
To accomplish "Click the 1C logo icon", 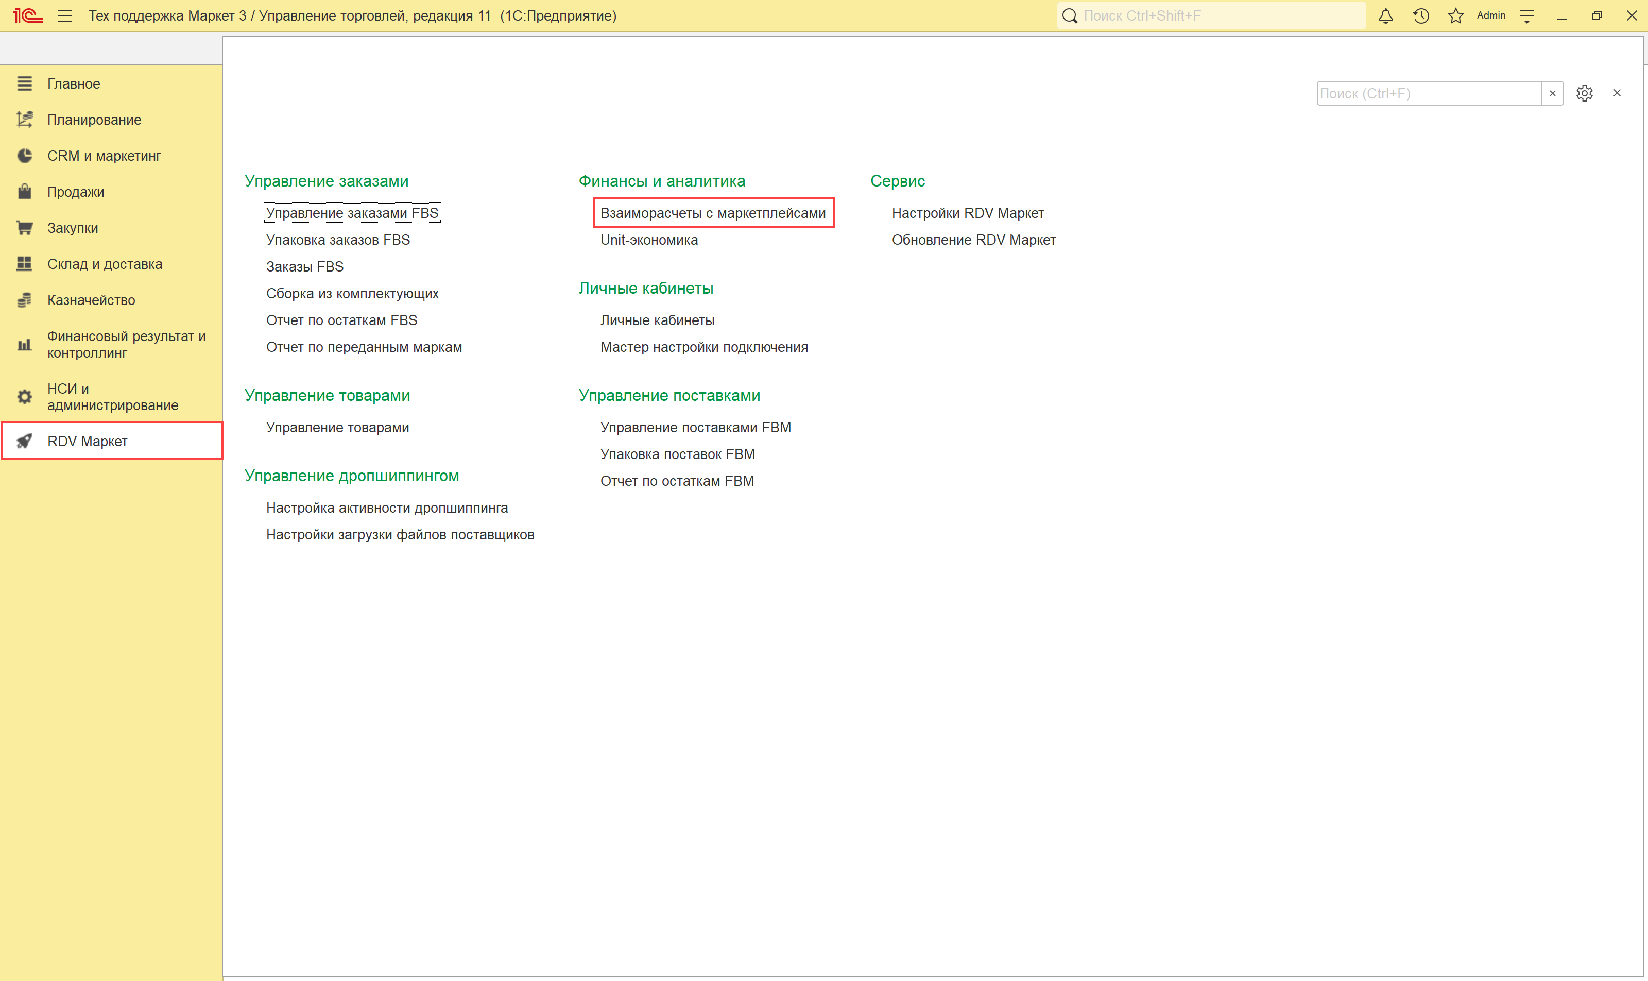I will 28,16.
